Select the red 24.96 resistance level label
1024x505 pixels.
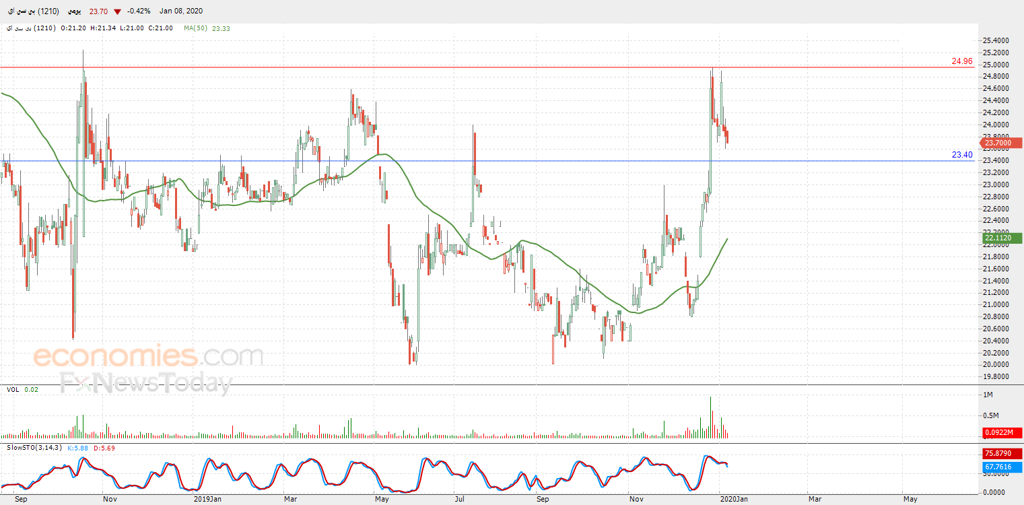pos(962,61)
